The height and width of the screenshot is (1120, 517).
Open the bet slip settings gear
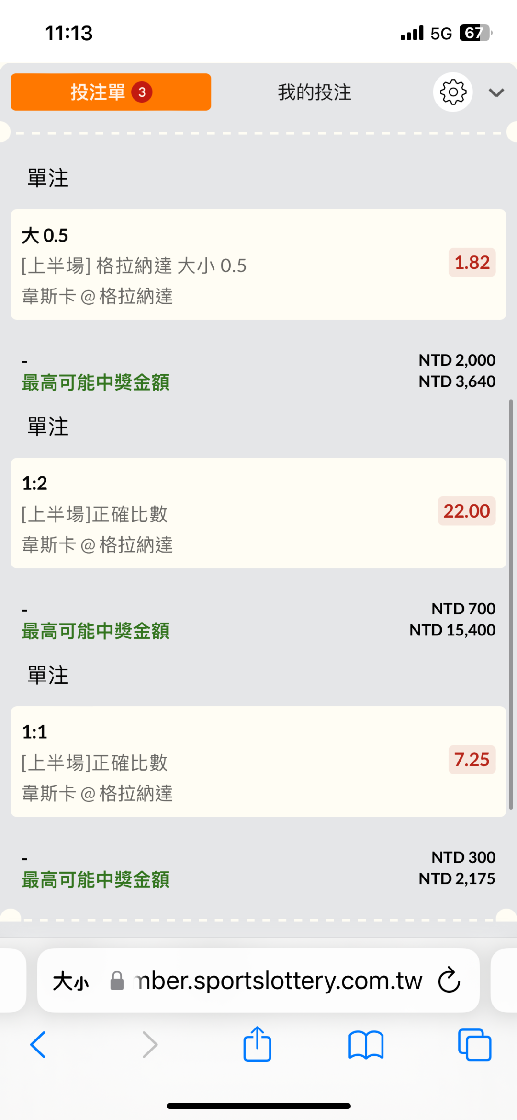(x=452, y=92)
